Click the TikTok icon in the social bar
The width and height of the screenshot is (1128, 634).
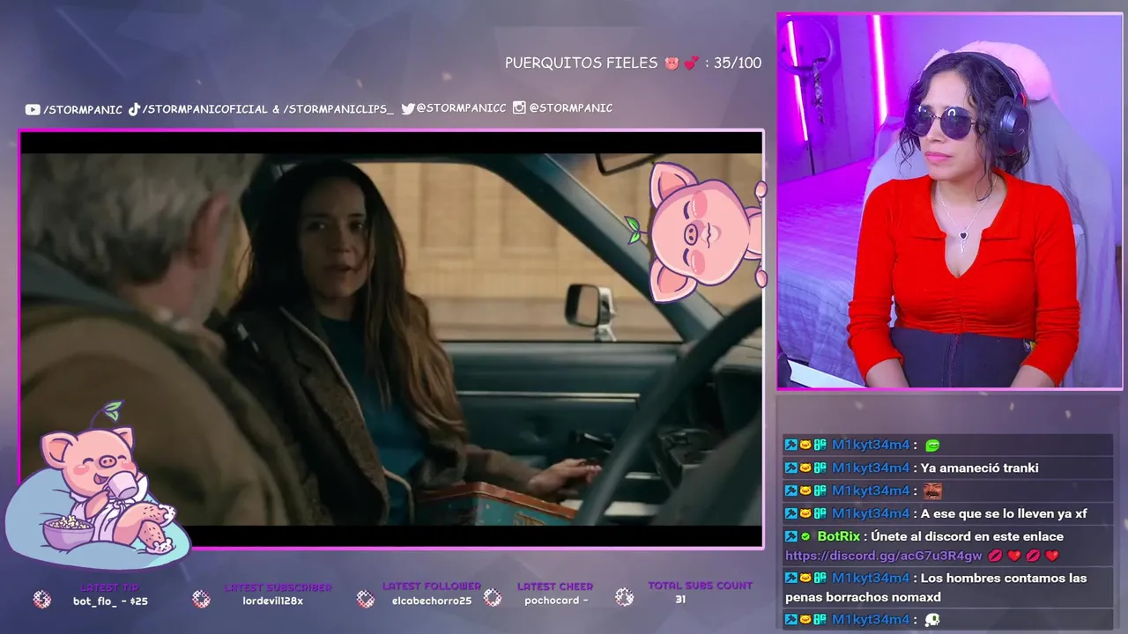[134, 109]
